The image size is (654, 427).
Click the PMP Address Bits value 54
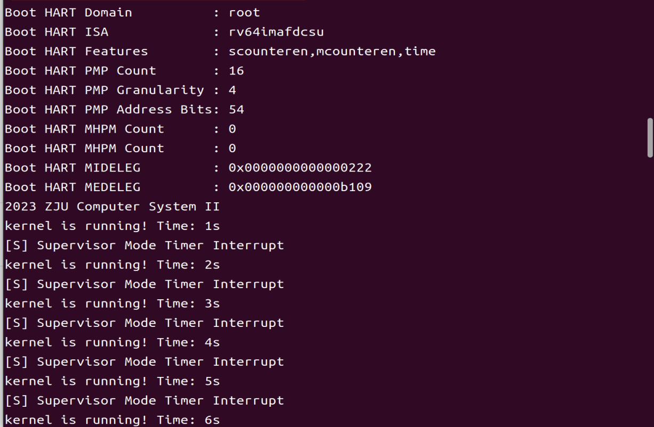click(x=236, y=109)
